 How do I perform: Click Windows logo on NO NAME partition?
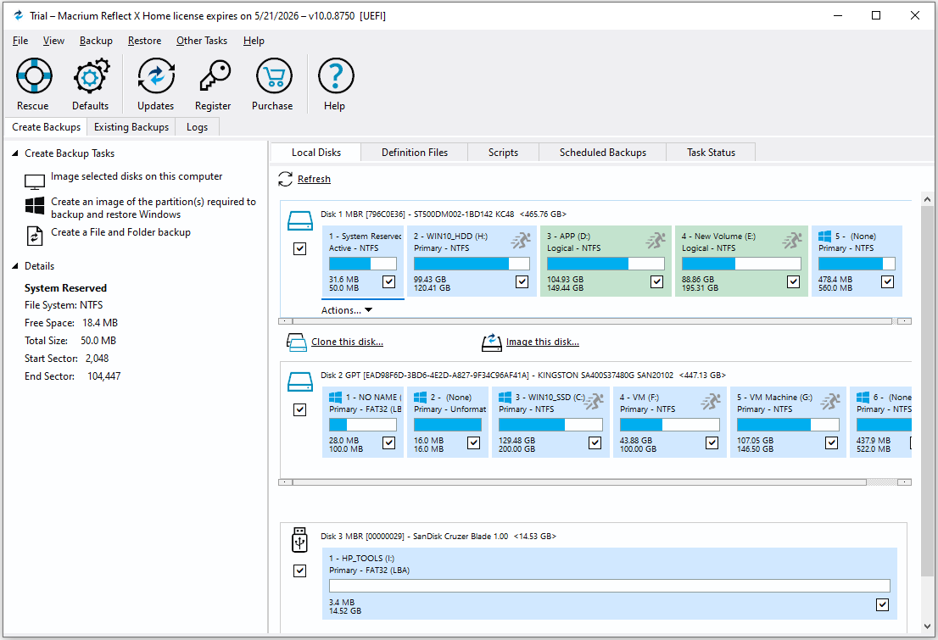(x=336, y=398)
